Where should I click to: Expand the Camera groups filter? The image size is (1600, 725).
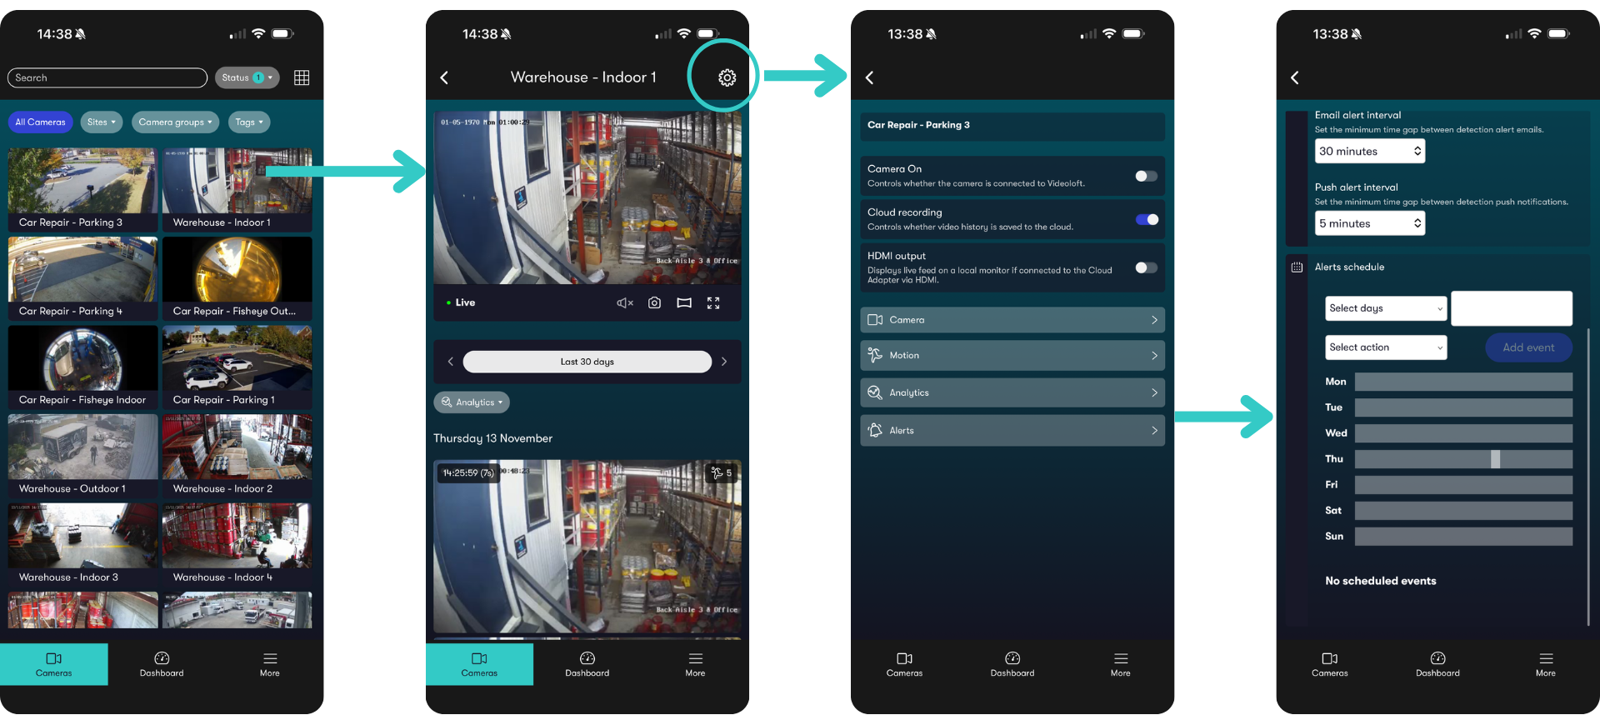pyautogui.click(x=175, y=122)
